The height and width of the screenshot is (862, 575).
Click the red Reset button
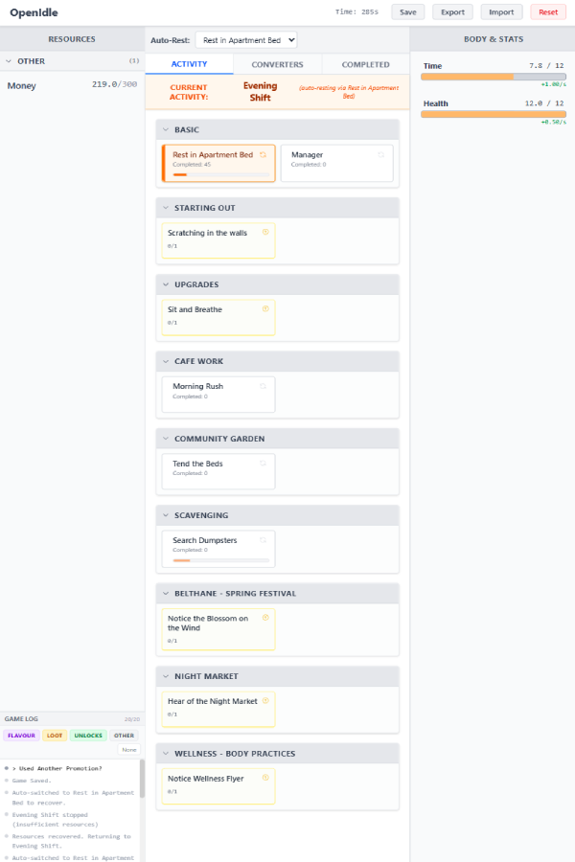click(x=548, y=12)
